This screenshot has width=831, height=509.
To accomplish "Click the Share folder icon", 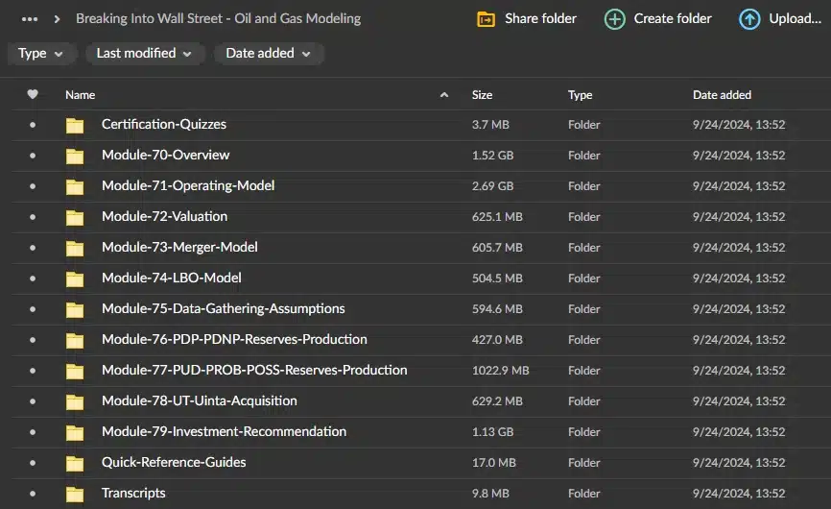I will pyautogui.click(x=486, y=19).
